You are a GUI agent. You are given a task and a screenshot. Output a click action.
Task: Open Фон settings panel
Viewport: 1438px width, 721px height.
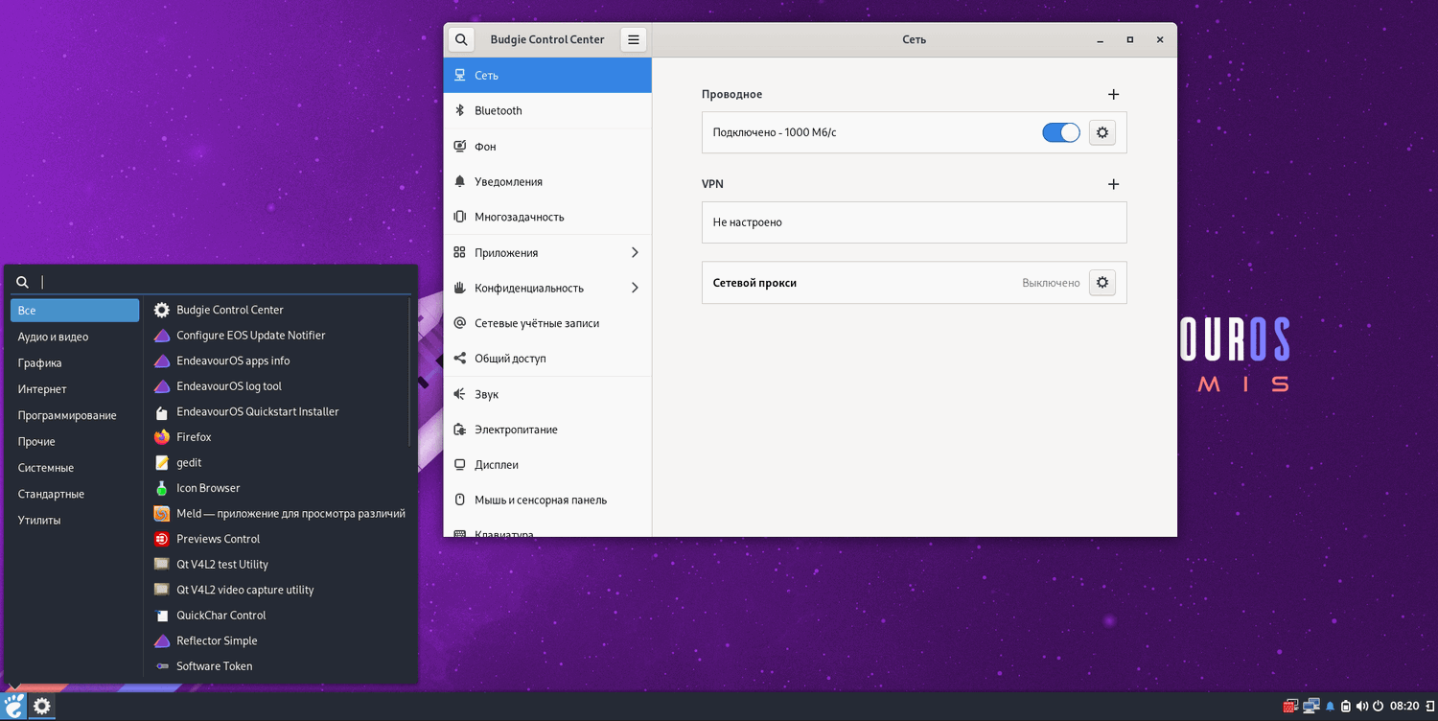pyautogui.click(x=547, y=147)
